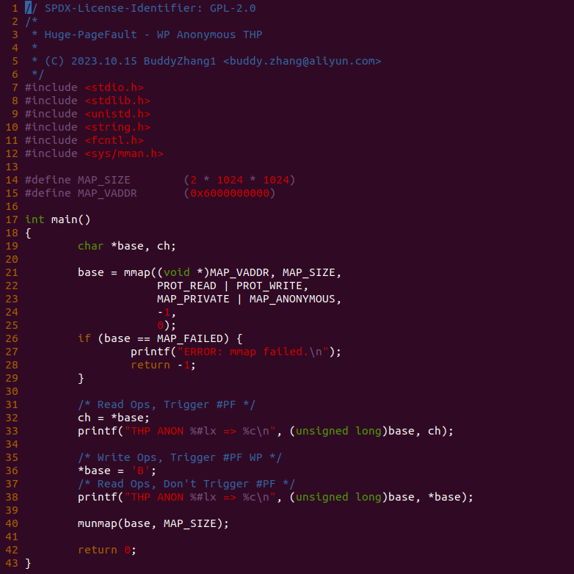Click the email address buddy.zhang@aliyun.com

point(302,61)
